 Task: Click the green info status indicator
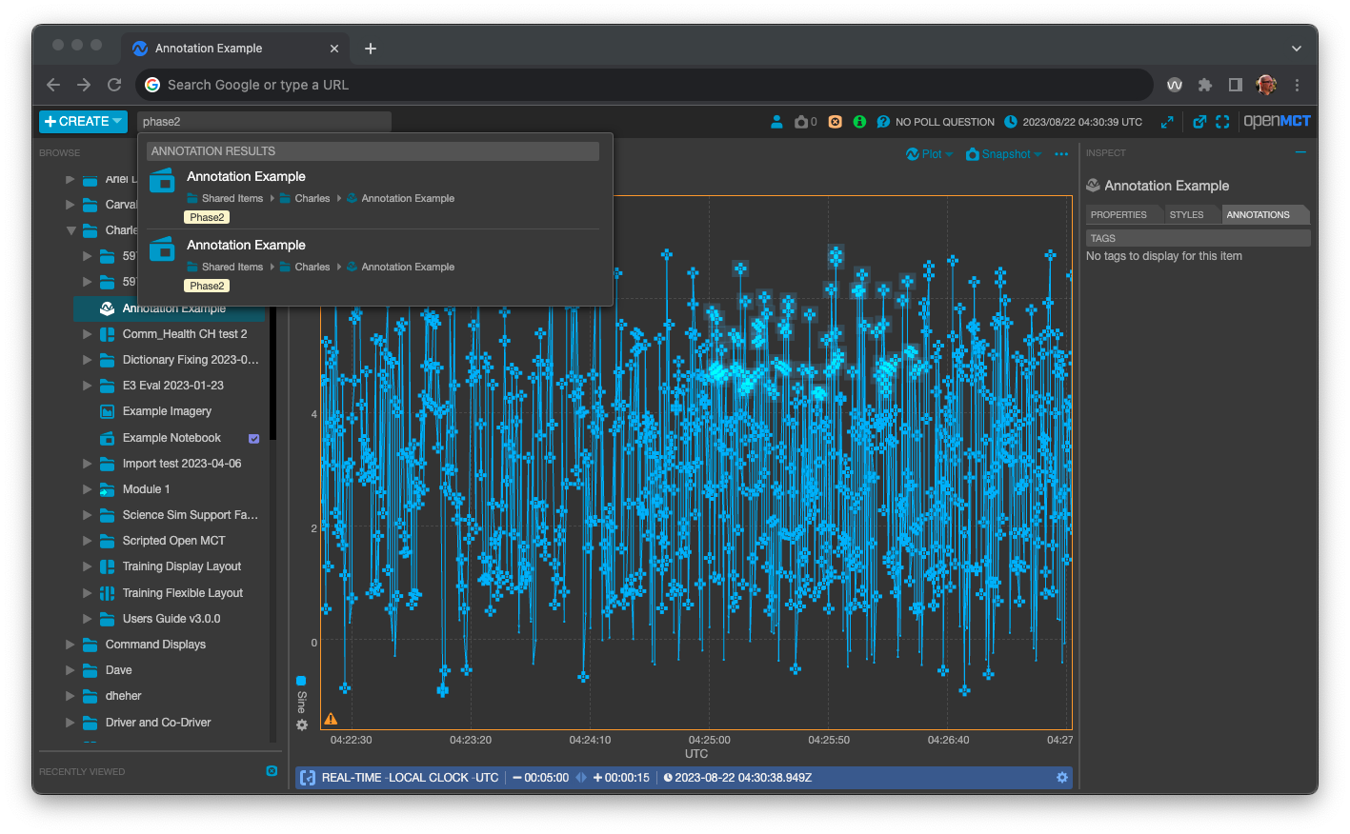point(859,122)
